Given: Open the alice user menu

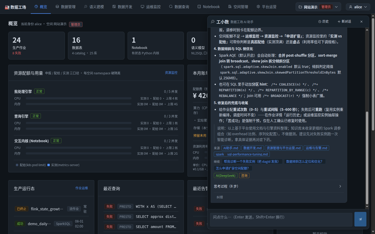Looking at the screenshot, I should pyautogui.click(x=358, y=7).
